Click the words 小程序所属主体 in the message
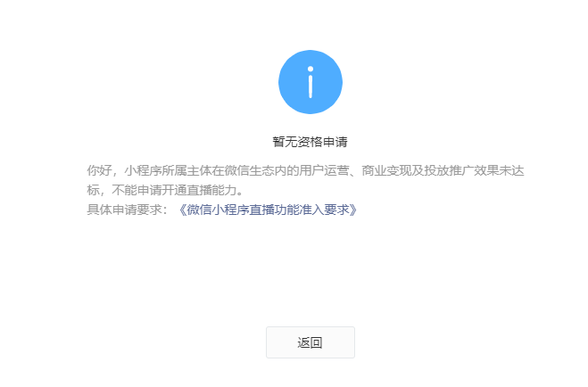Viewport: 588px width, 387px height. click(x=168, y=170)
